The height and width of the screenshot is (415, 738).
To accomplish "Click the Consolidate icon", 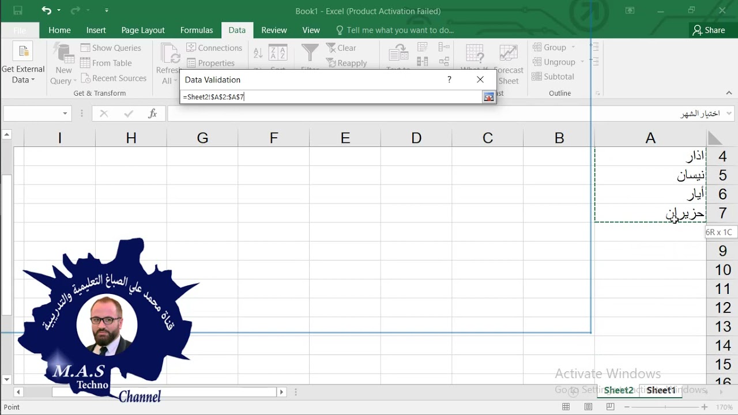I will pyautogui.click(x=443, y=47).
